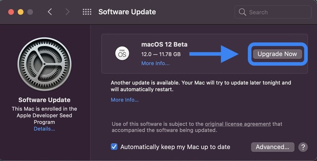Click the macOS 12 Beta title text
This screenshot has width=317, height=161.
(x=164, y=44)
